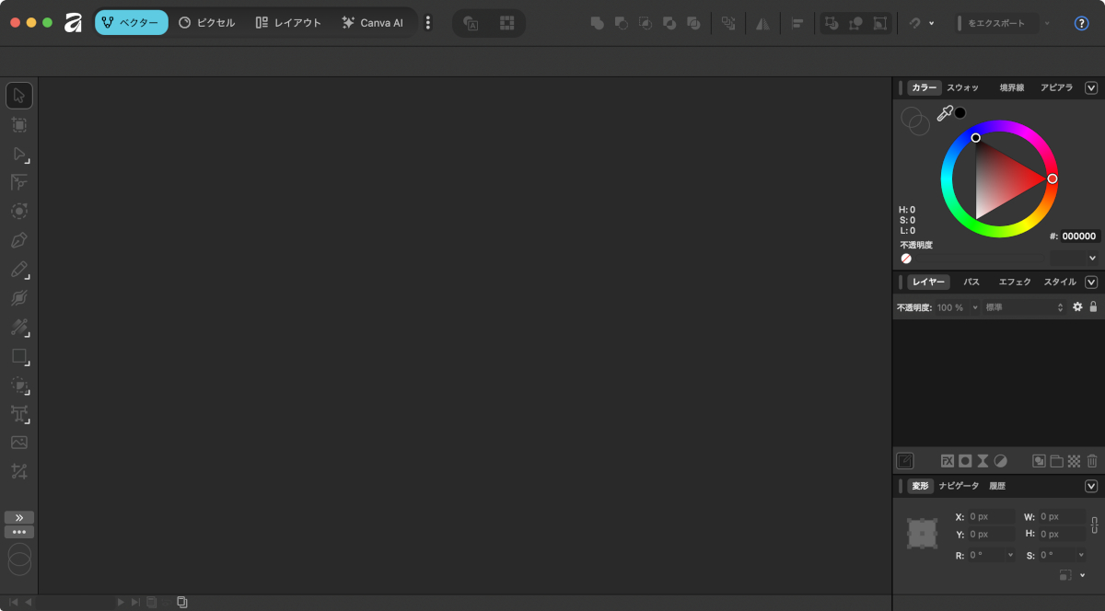
Task: Pick the Rectangle shape tool
Action: click(x=19, y=356)
